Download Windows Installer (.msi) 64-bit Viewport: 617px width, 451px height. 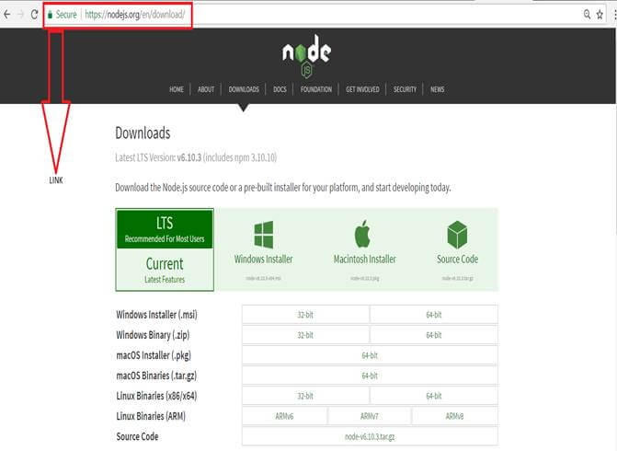click(434, 315)
